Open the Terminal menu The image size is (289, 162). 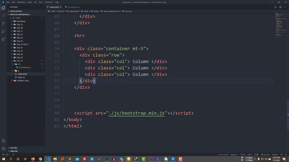(x=48, y=2)
